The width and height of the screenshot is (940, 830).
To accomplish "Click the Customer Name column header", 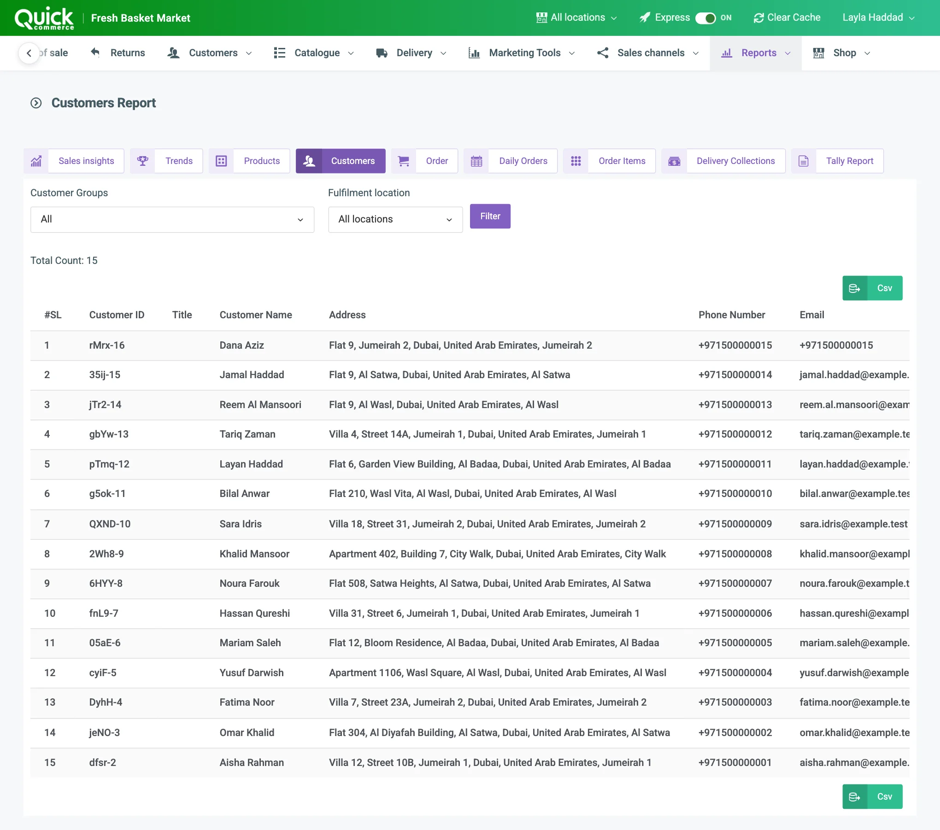I will (256, 315).
